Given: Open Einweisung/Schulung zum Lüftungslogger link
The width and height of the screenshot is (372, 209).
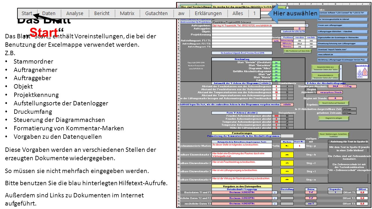Looking at the screenshot, I should [343, 43].
